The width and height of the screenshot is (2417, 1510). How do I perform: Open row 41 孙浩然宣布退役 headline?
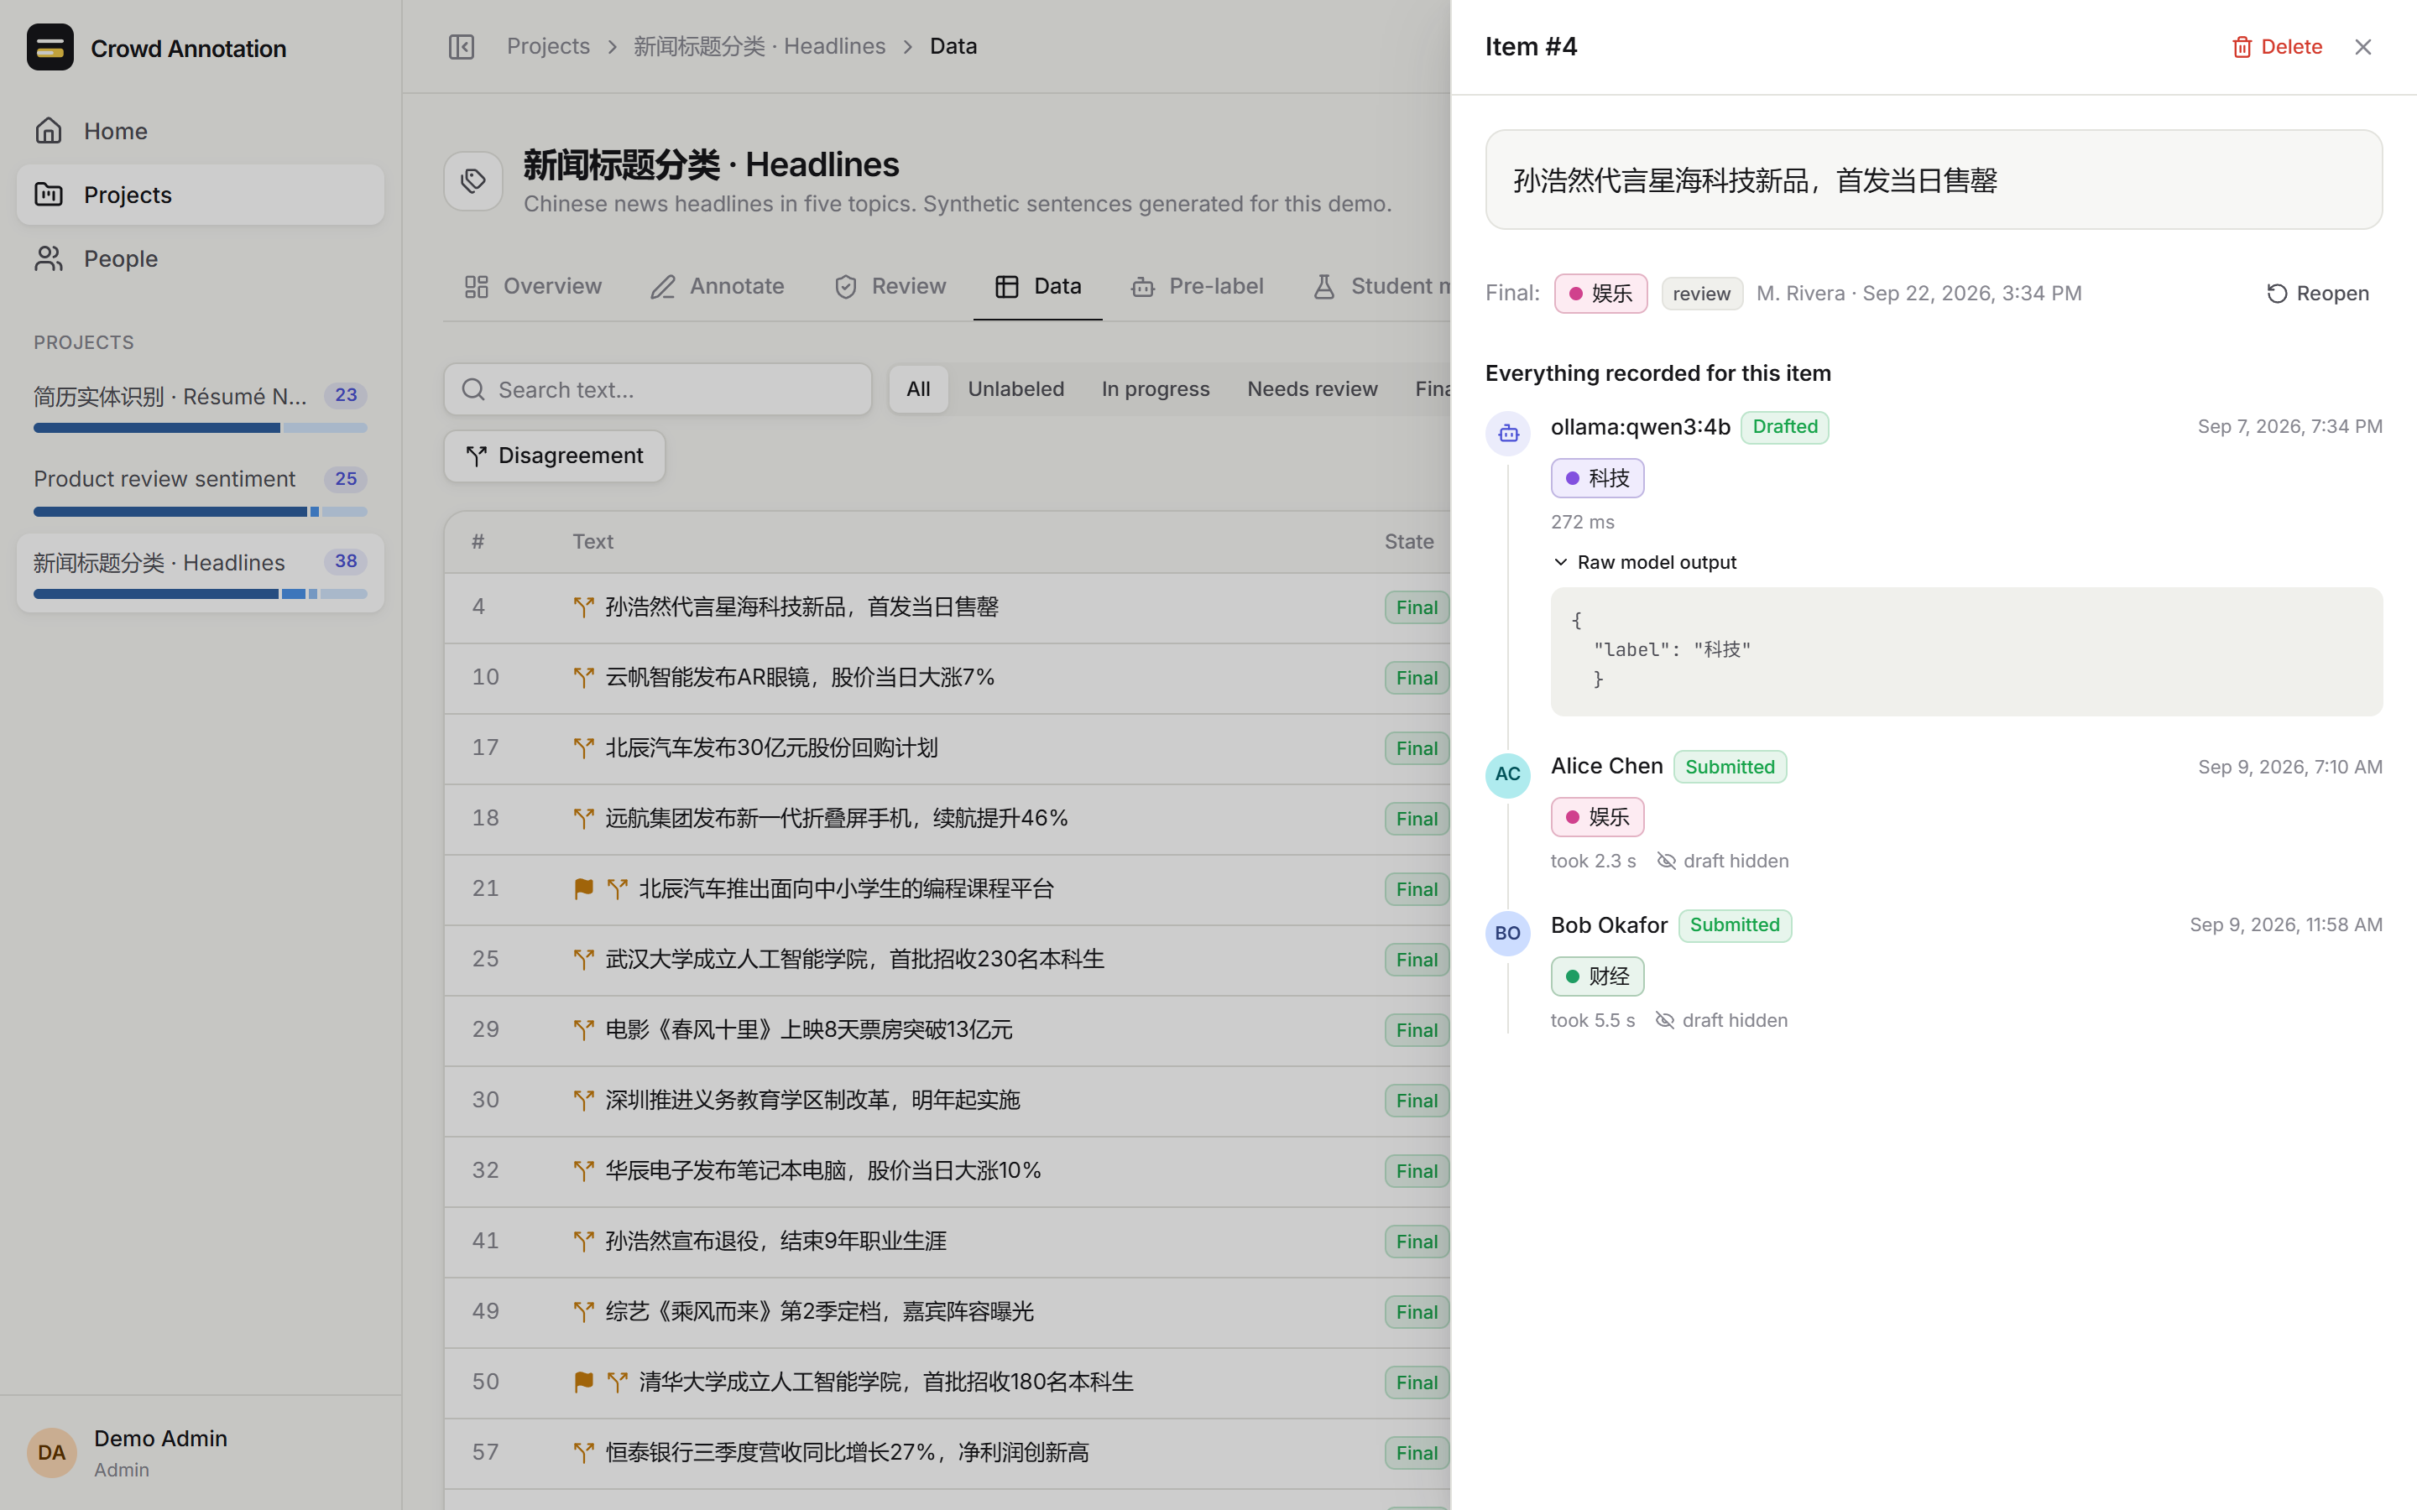(776, 1242)
